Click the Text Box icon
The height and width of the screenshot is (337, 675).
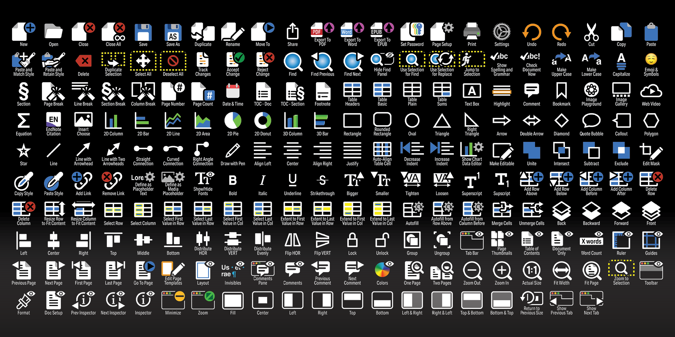(472, 91)
